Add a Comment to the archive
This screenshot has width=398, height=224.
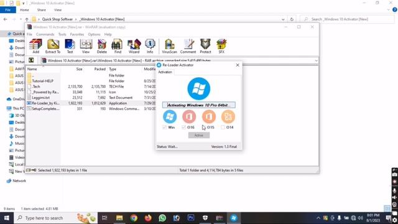[188, 46]
